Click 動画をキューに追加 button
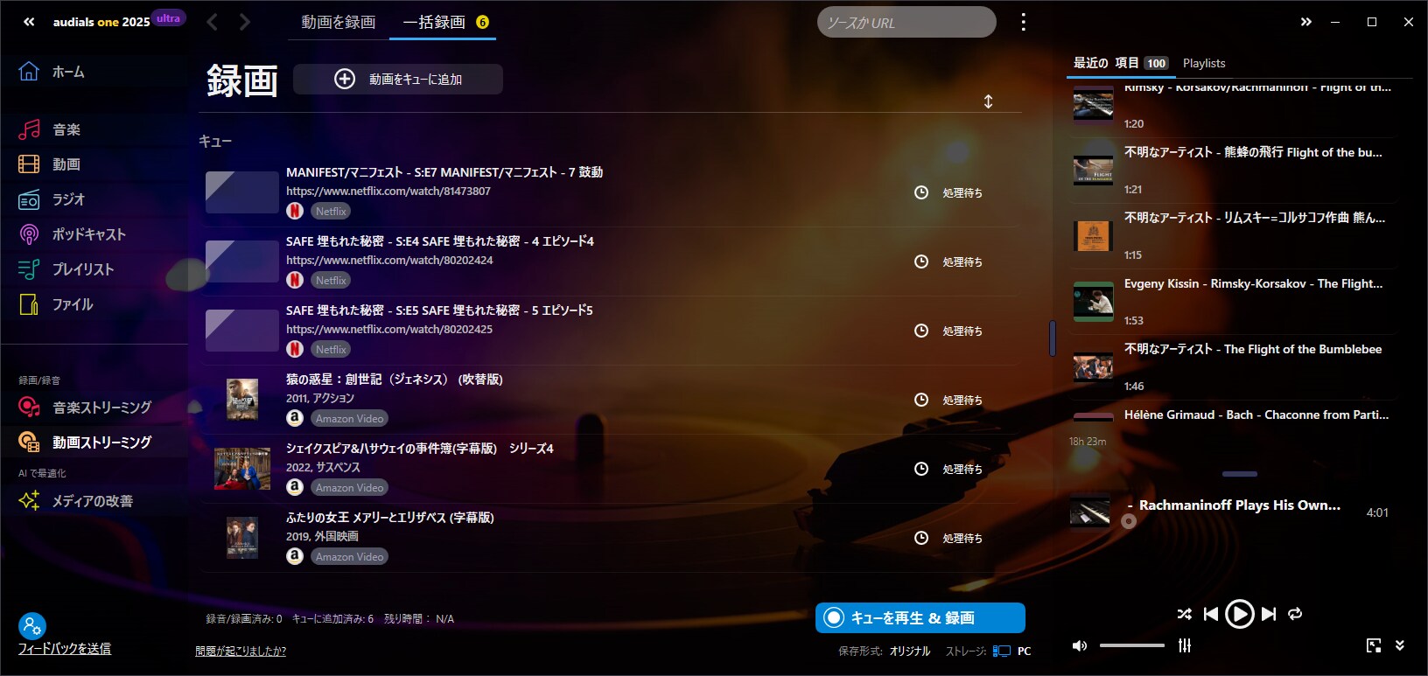The height and width of the screenshot is (676, 1428). pos(398,79)
